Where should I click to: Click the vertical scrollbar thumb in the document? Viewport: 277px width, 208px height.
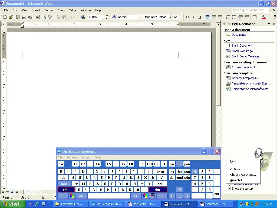pos(218,66)
